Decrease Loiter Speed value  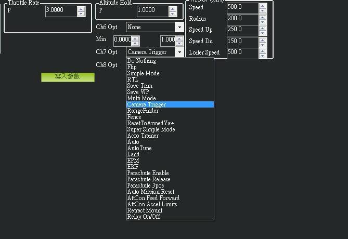[x=262, y=55]
